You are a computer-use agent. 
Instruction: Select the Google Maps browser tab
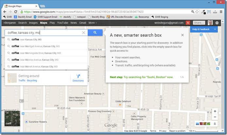(20, 6)
